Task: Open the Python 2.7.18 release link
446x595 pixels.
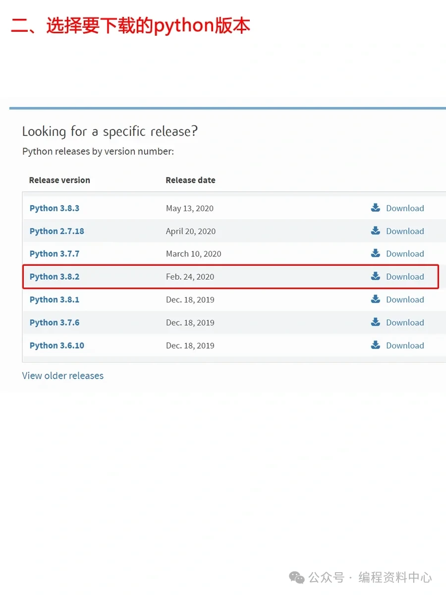Action: click(57, 231)
